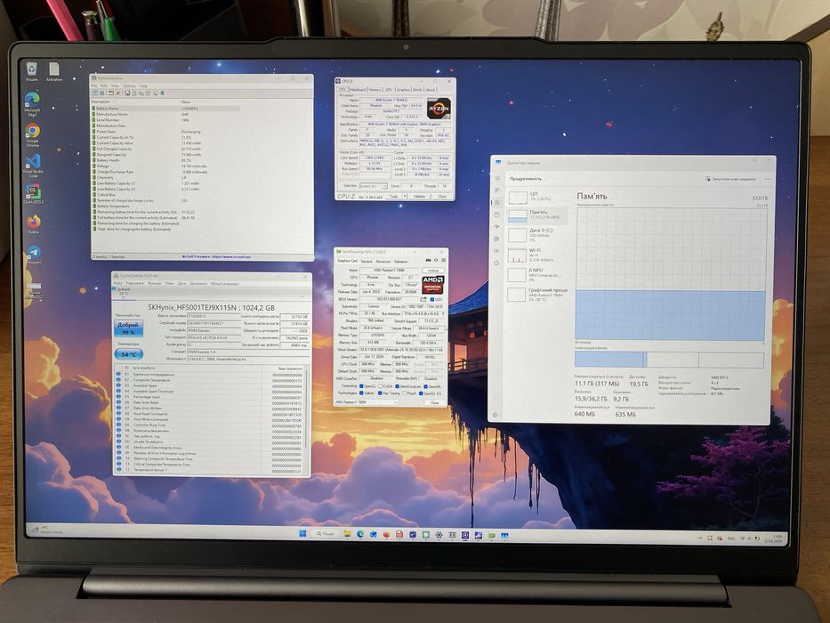Screen dimensions: 830x623
Task: Click taskbar search box Пошук
Action: coord(326,534)
